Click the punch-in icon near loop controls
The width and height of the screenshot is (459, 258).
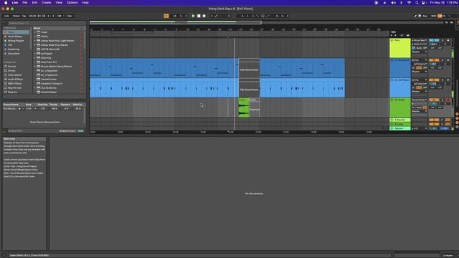click(x=257, y=16)
